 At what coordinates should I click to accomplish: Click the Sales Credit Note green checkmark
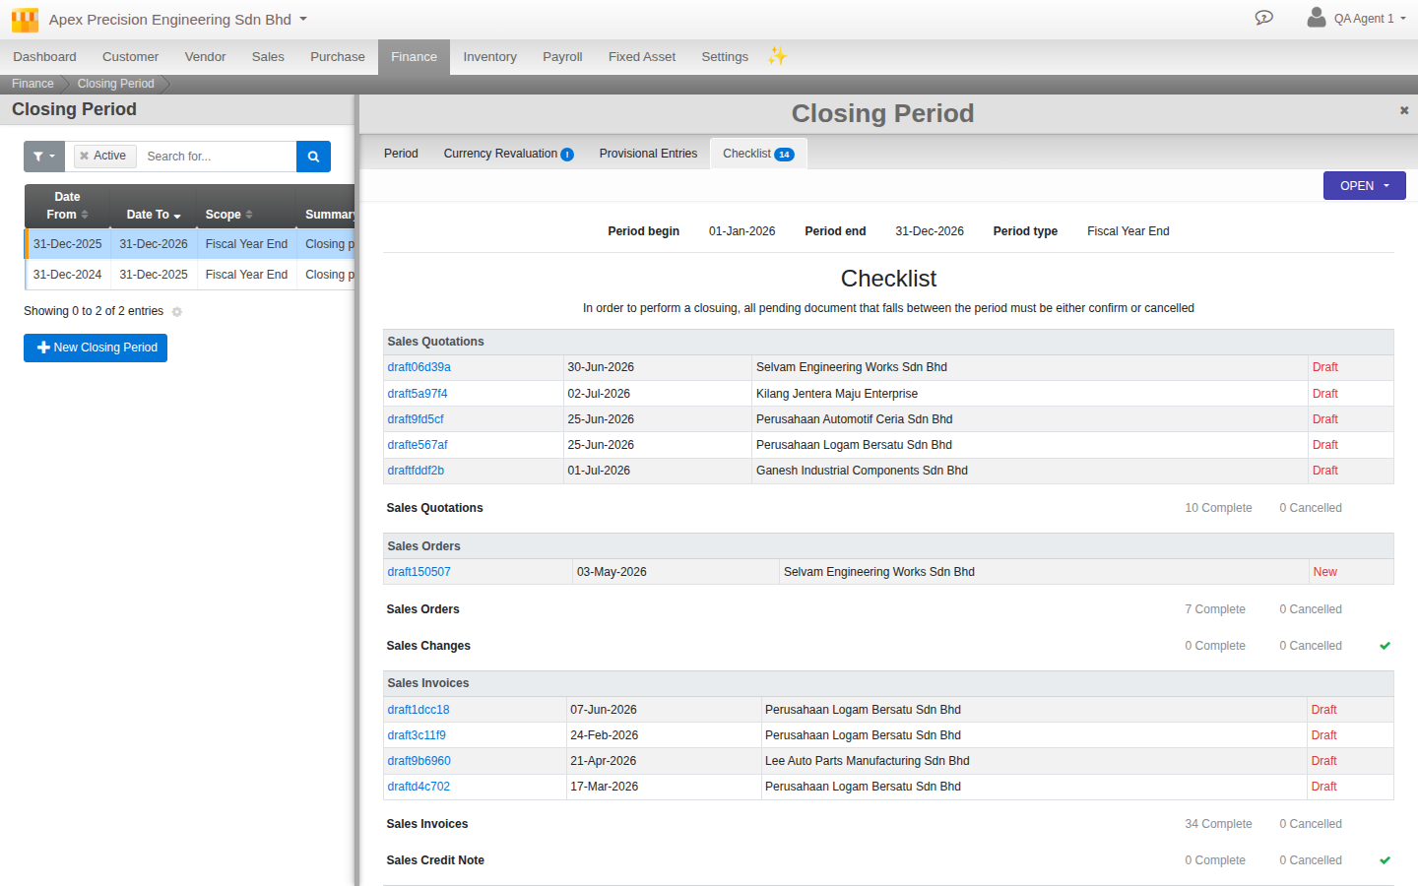click(x=1385, y=860)
